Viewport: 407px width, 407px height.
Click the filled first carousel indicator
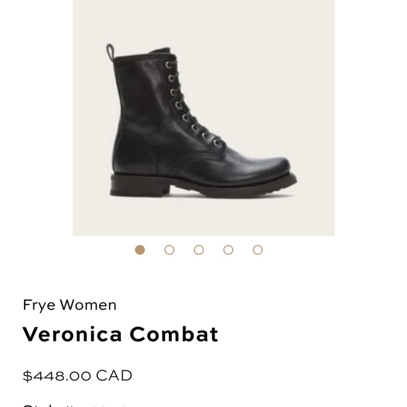pos(141,249)
